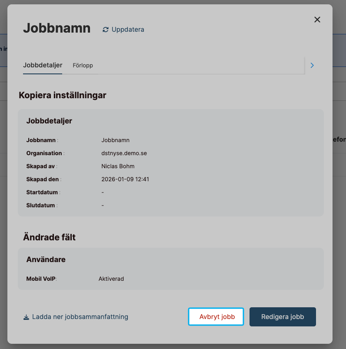
Task: Click the Startdatum field label
Action: (42, 192)
